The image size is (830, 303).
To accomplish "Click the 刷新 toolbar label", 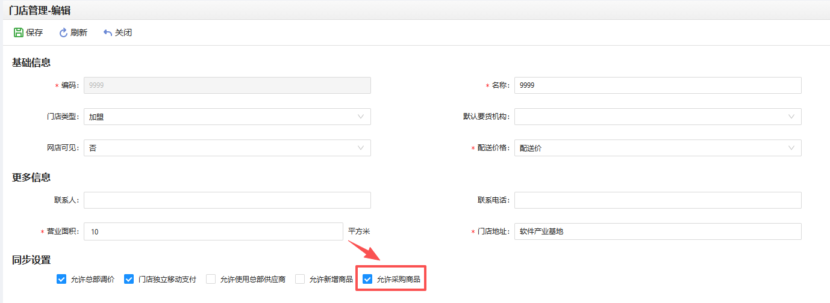I will pos(79,32).
